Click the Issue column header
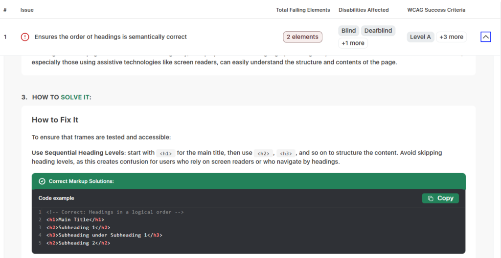The height and width of the screenshot is (258, 501). [27, 10]
